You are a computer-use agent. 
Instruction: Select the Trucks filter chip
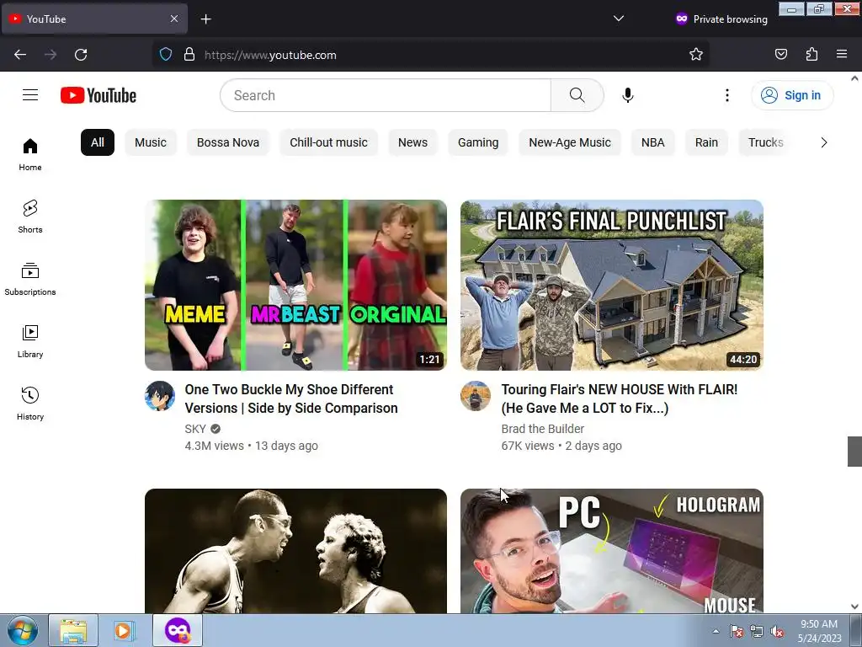click(766, 142)
